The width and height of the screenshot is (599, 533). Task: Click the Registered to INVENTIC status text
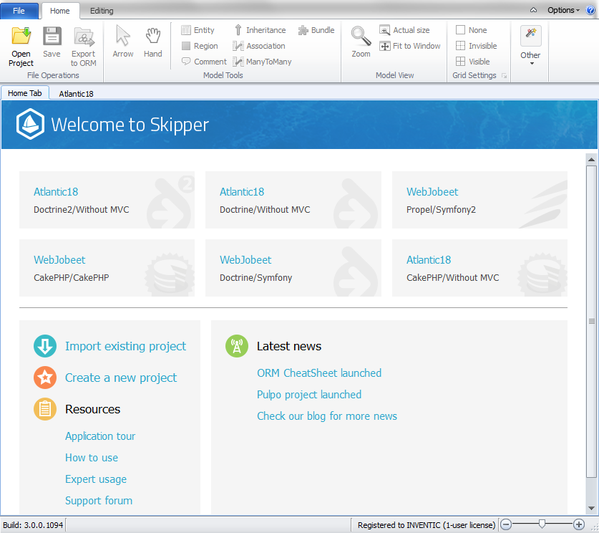[427, 525]
